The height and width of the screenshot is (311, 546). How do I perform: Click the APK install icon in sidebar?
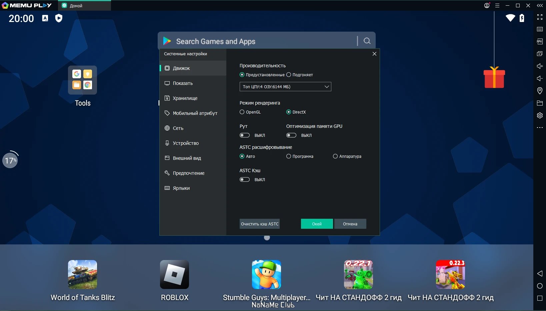point(540,41)
